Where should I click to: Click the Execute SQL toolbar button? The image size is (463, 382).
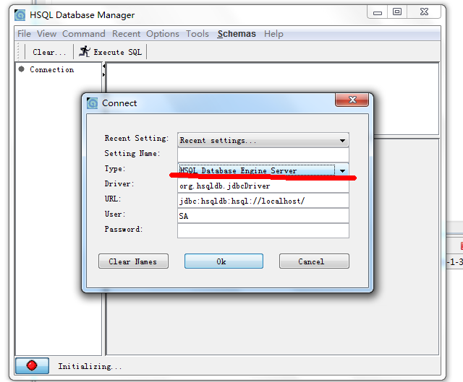tap(111, 52)
